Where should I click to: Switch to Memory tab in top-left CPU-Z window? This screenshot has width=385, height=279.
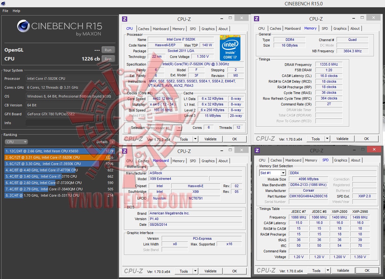click(x=178, y=29)
